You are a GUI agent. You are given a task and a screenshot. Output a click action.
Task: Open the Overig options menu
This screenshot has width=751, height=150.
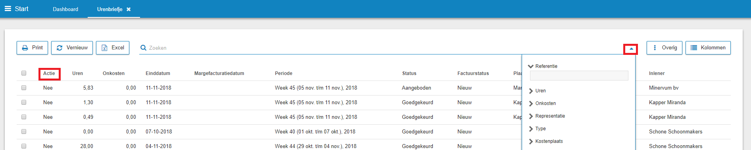coord(665,48)
